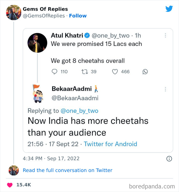Click the @GemsOfReplies handle
179x192 pixels.
tap(44, 16)
